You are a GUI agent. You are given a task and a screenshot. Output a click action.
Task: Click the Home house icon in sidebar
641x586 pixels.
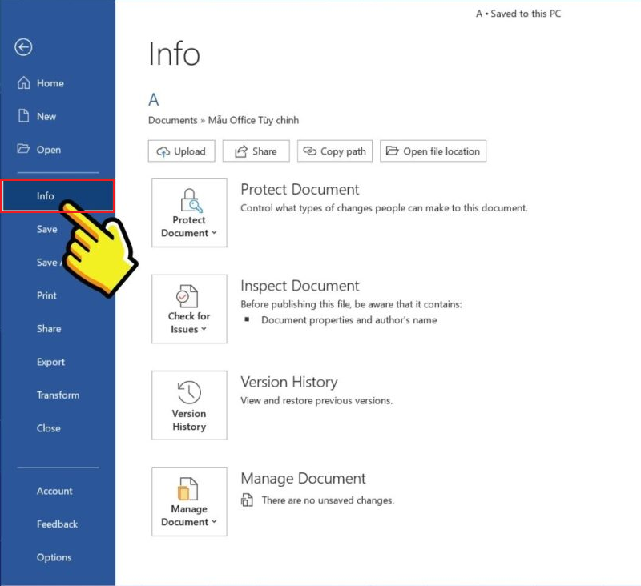pyautogui.click(x=23, y=83)
